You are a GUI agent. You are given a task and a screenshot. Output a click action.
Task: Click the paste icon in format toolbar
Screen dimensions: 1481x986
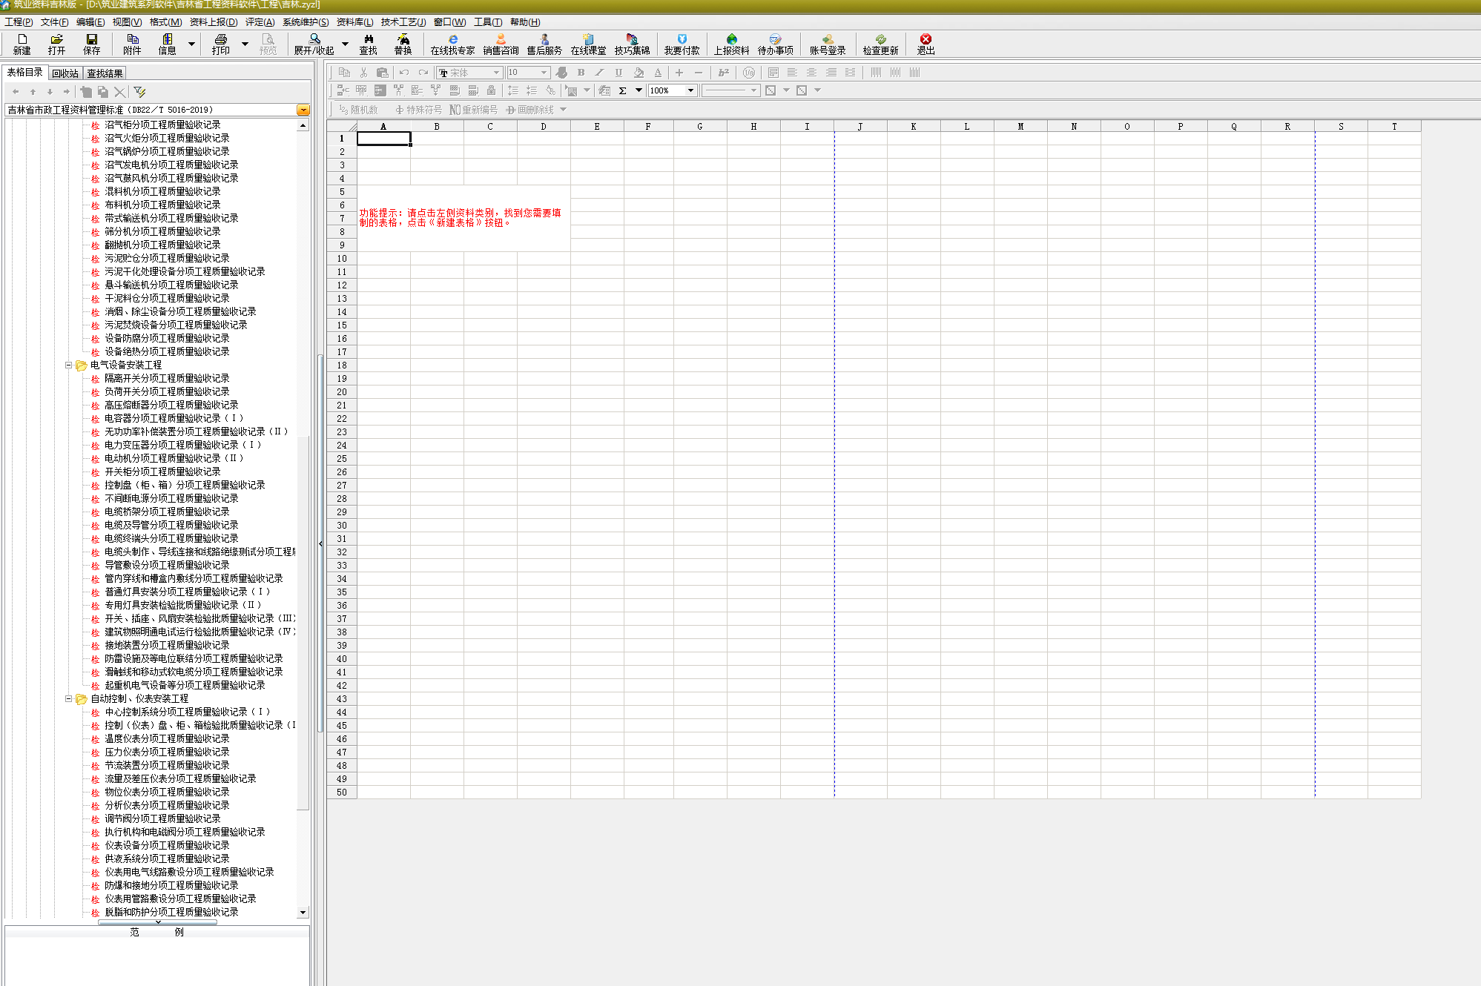(382, 73)
